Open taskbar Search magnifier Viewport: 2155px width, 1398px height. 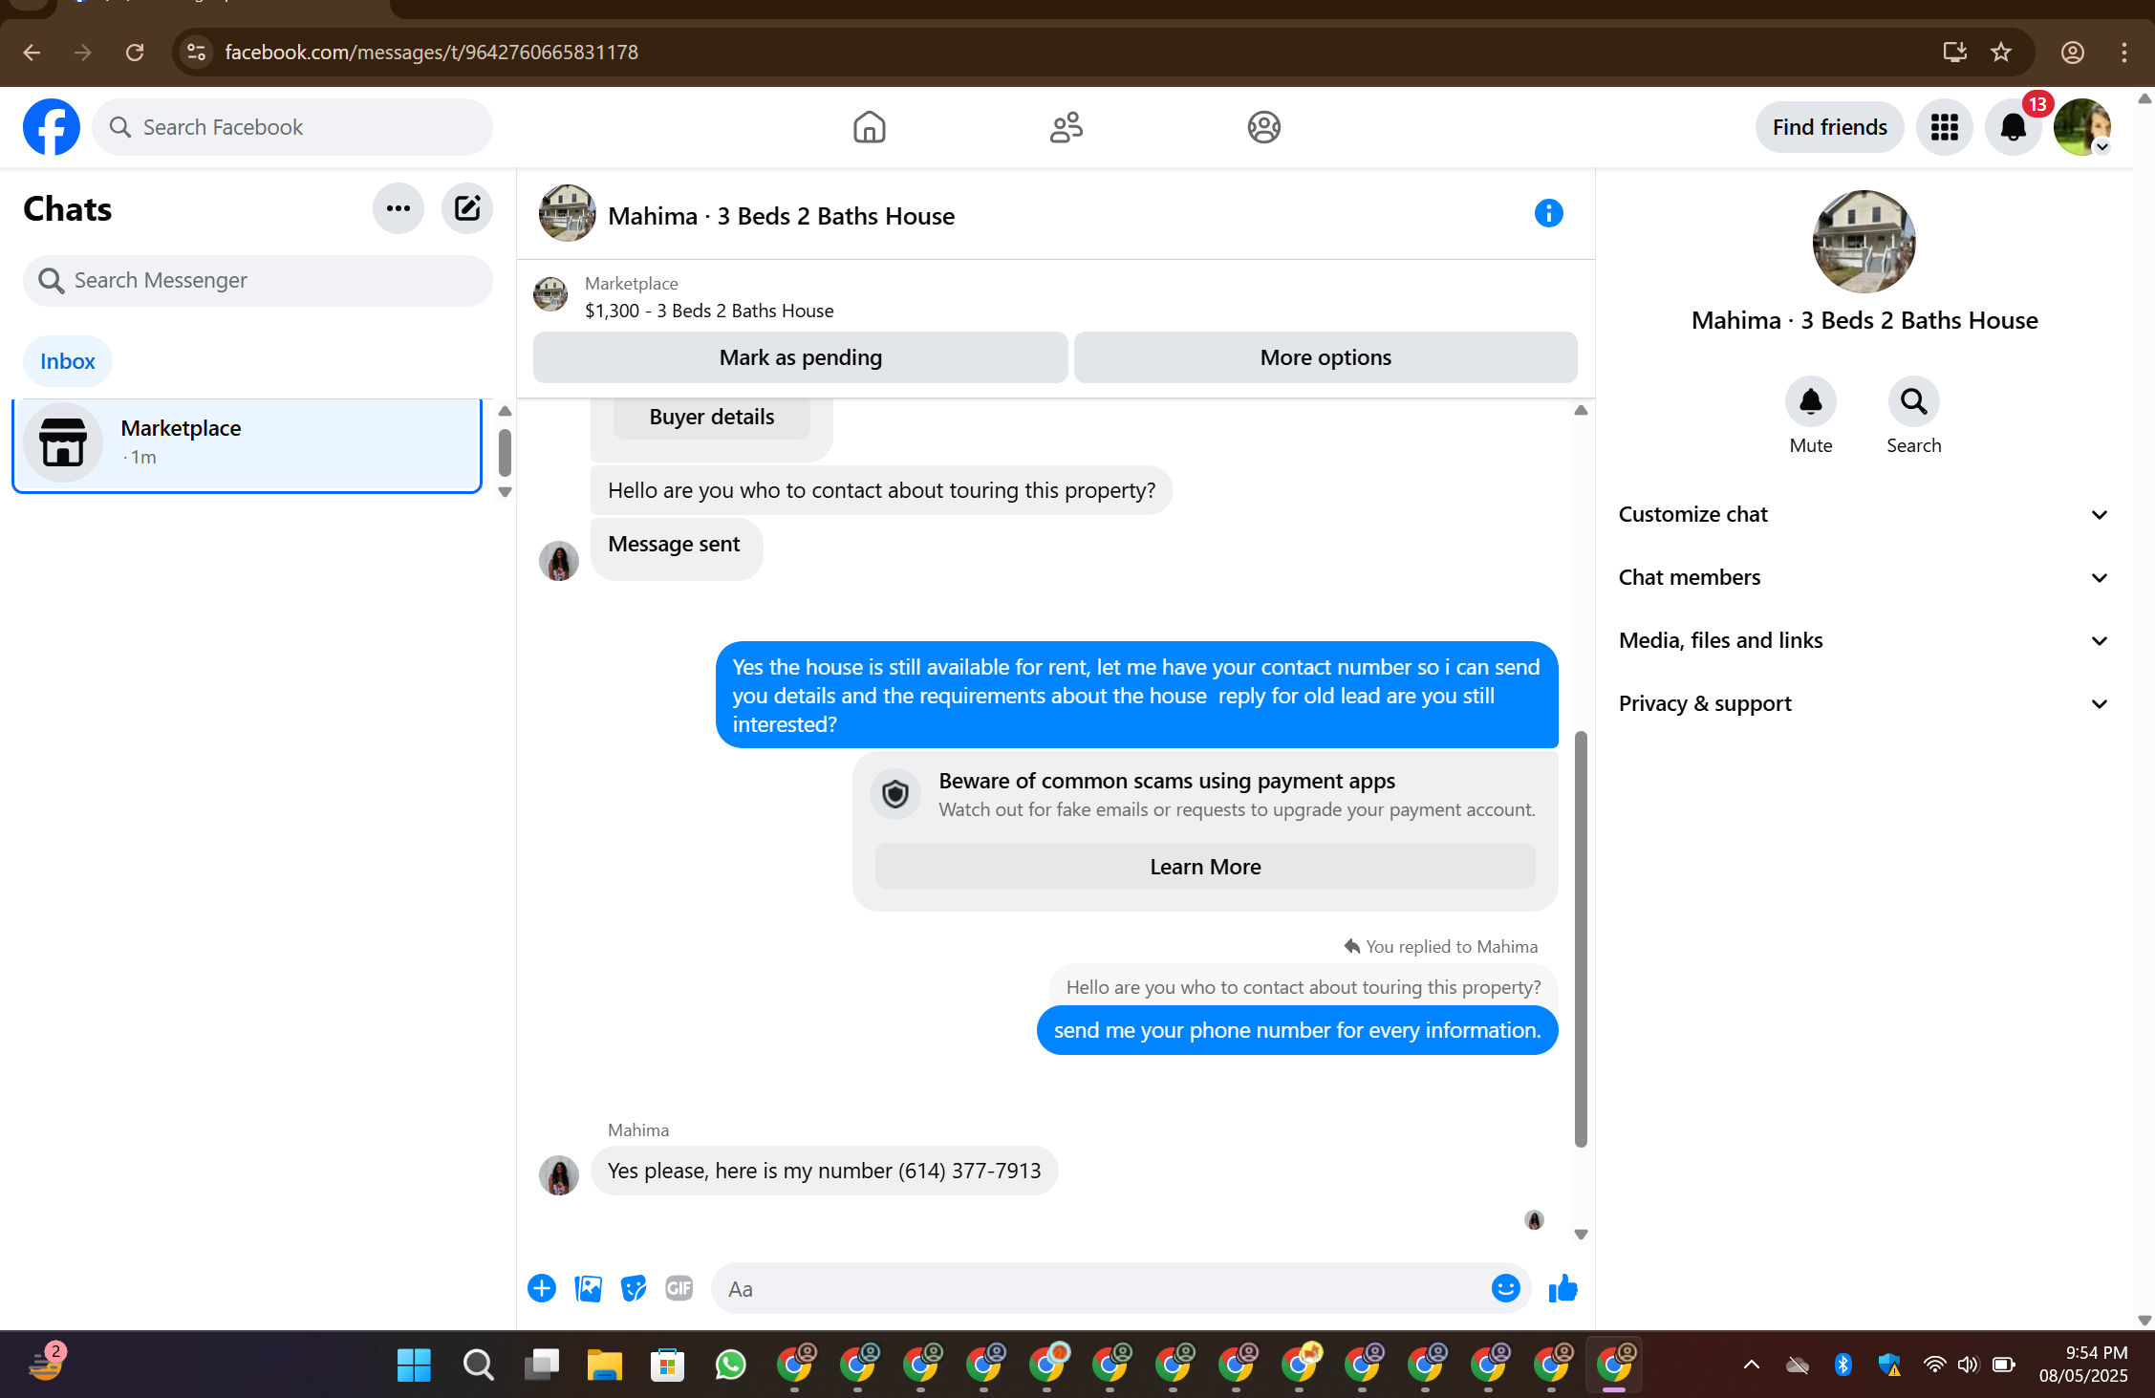478,1365
